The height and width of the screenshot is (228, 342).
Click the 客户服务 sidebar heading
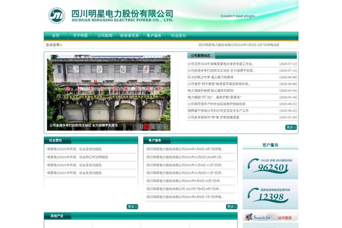[270, 145]
